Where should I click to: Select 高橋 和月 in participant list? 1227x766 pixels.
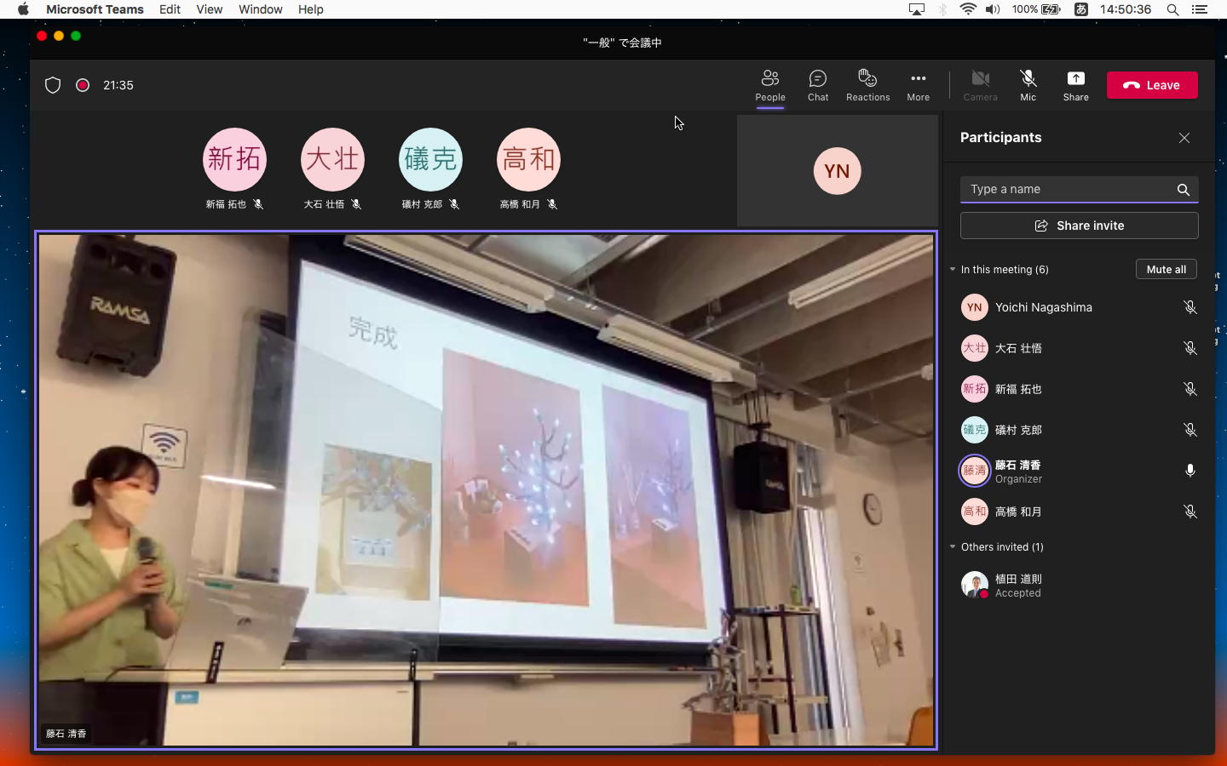click(x=1079, y=512)
